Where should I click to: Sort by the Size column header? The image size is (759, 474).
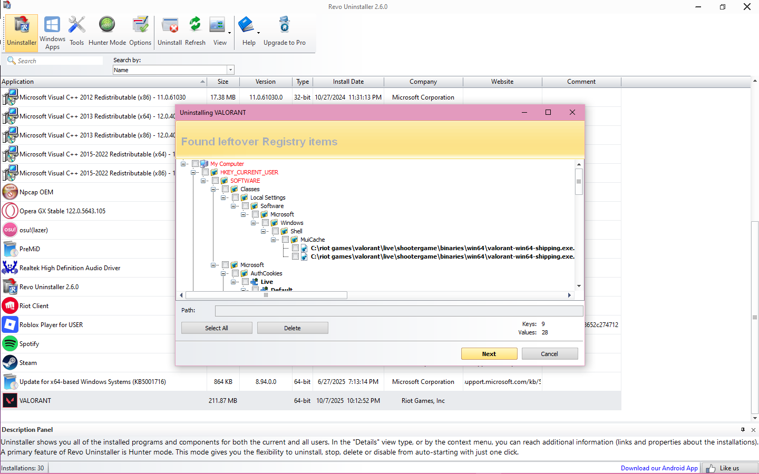[223, 82]
